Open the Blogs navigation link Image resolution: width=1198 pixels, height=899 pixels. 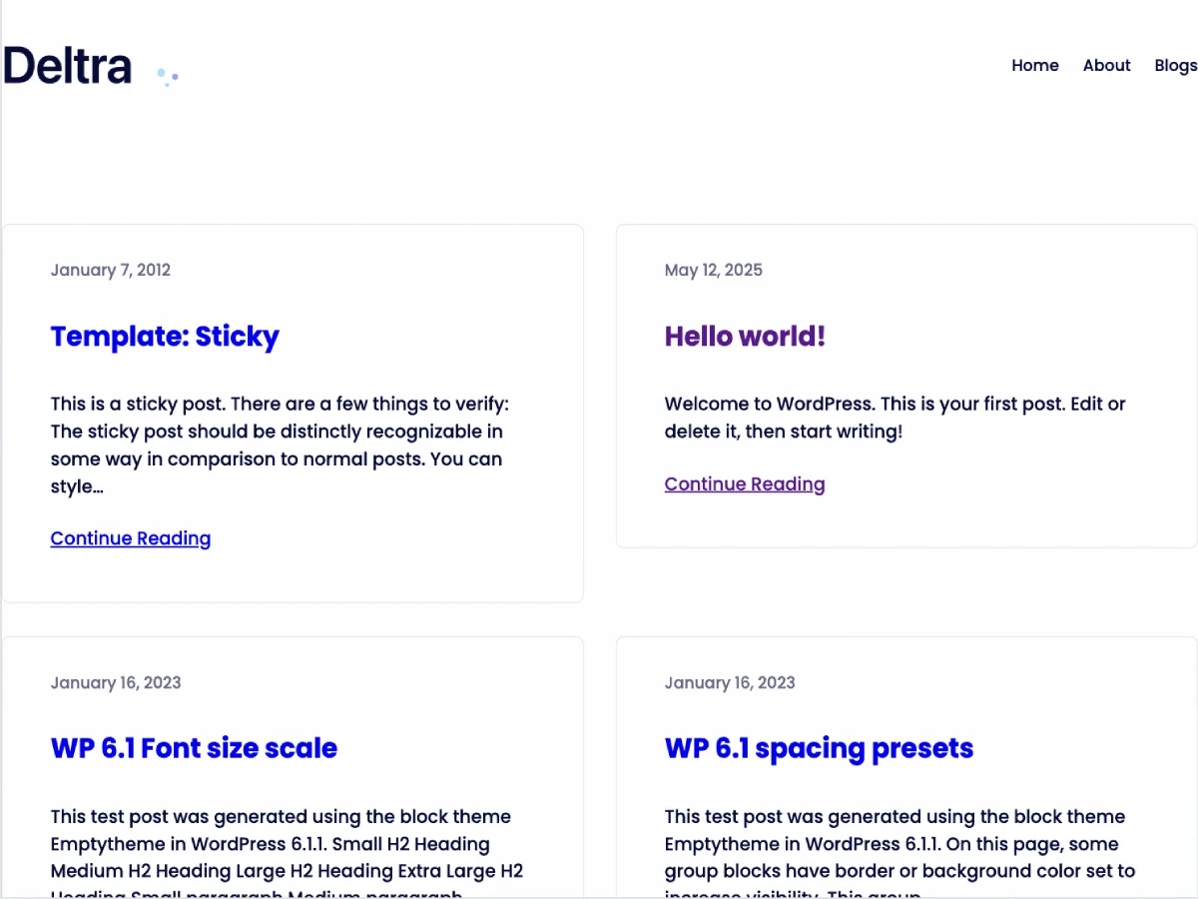(1174, 65)
